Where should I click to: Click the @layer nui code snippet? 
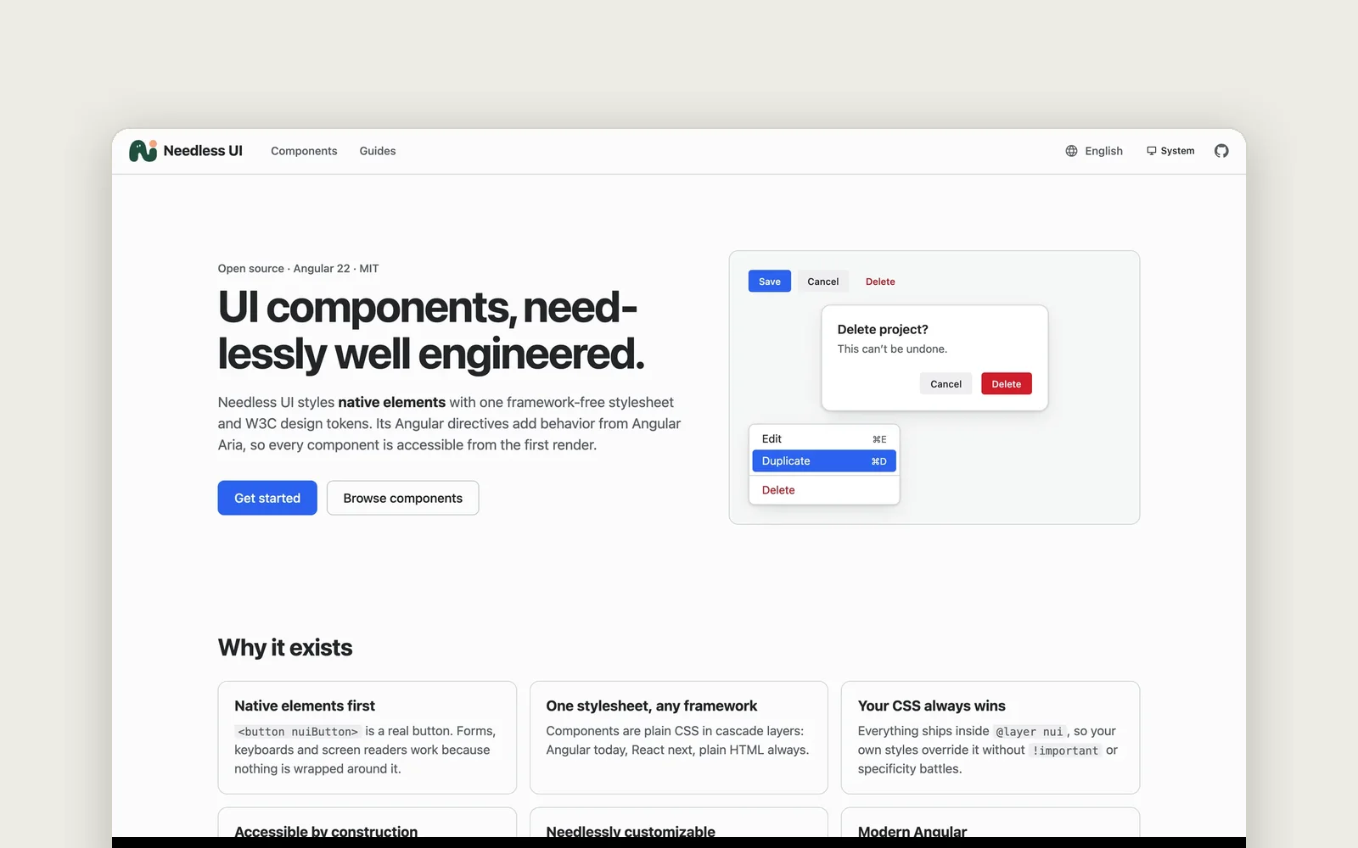pos(1029,732)
